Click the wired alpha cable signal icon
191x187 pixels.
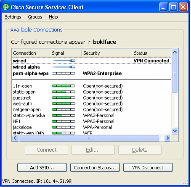[x=64, y=67]
